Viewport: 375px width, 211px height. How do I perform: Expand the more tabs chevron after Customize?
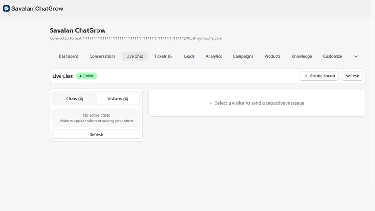(x=356, y=56)
